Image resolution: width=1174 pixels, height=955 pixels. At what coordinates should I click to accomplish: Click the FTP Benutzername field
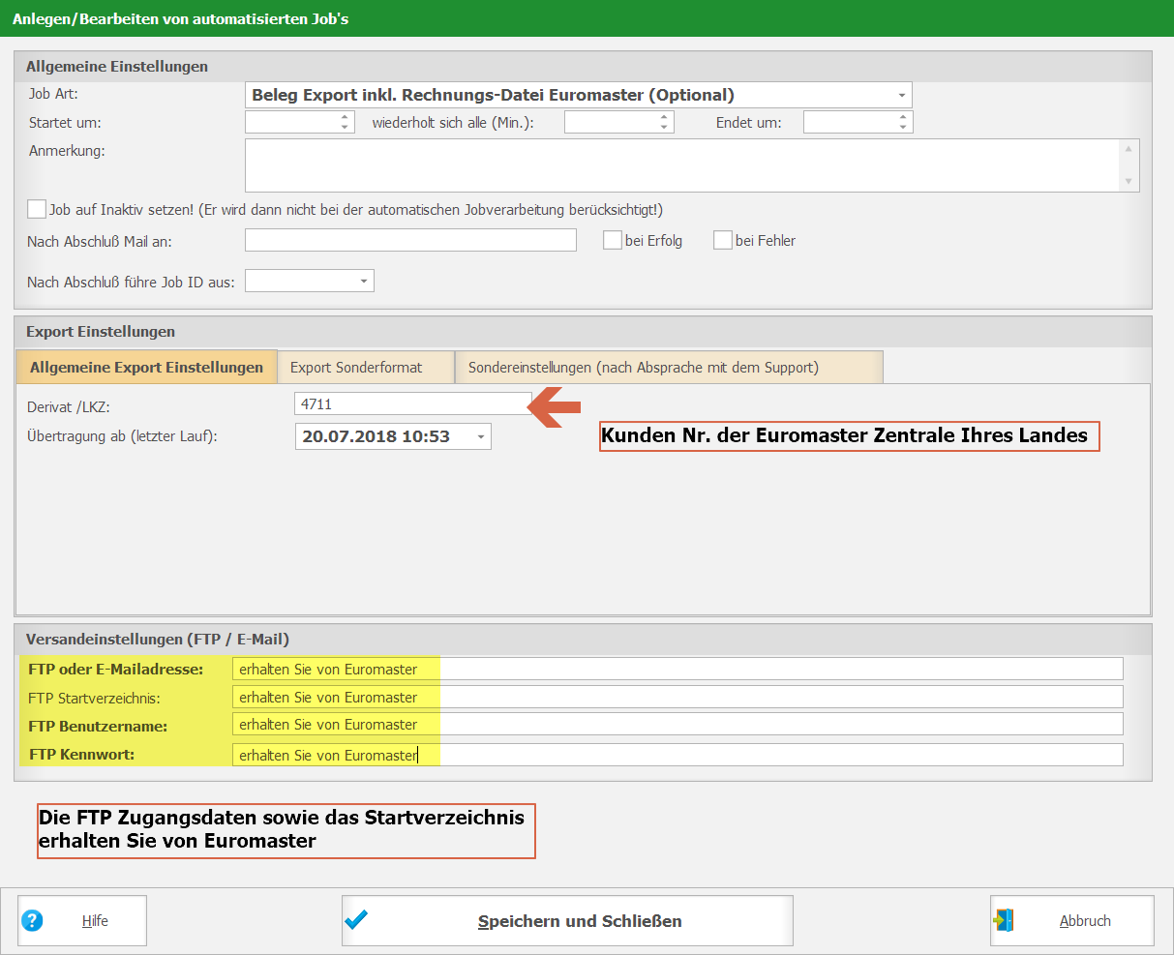(677, 724)
